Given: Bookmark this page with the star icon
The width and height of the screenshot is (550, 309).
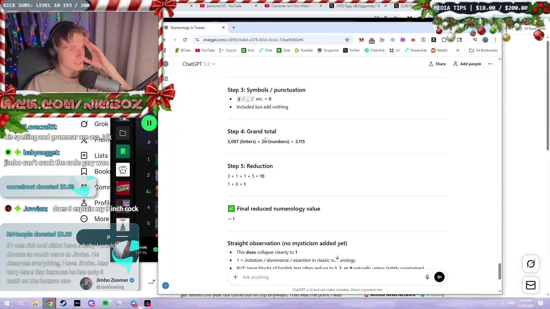Looking at the screenshot, I should [x=347, y=40].
